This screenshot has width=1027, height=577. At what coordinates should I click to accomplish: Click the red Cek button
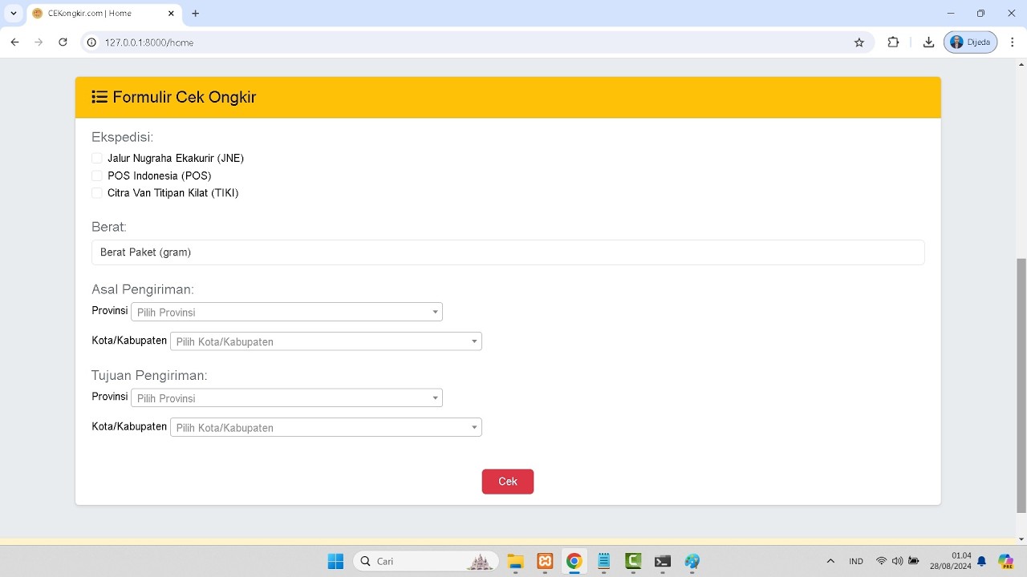pyautogui.click(x=508, y=482)
